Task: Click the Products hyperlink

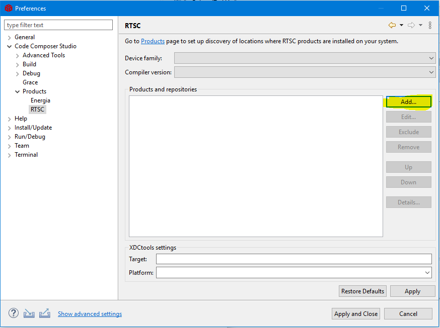Action: point(153,41)
